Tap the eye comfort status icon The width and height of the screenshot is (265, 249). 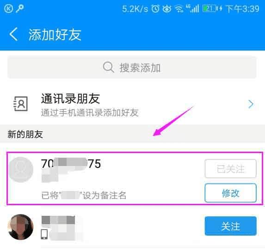tap(167, 9)
